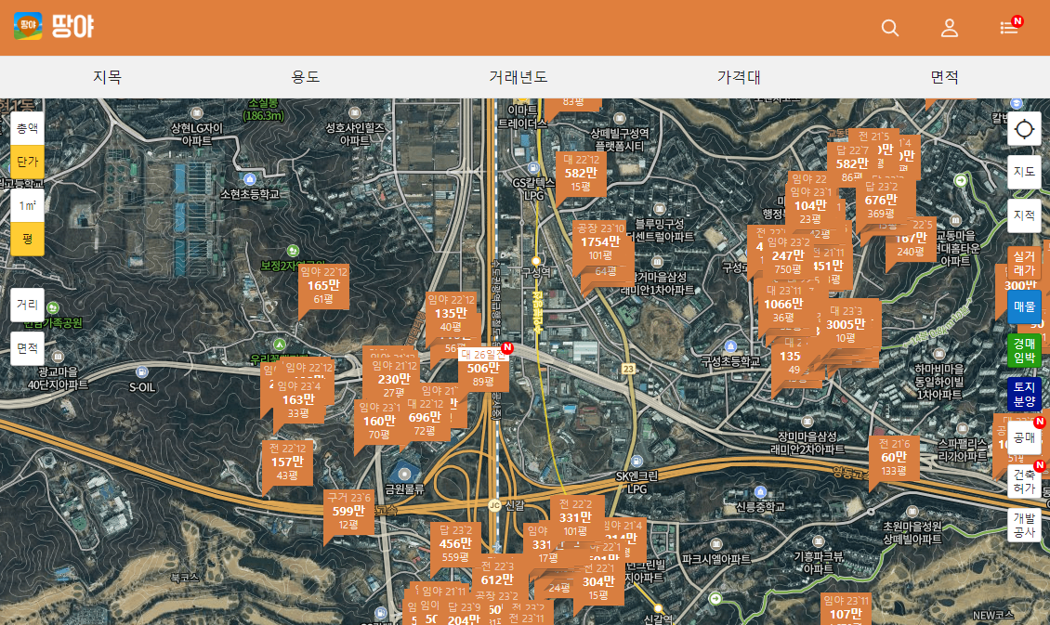Click the S-OIL gas station icon
This screenshot has width=1050, height=625.
(x=141, y=372)
